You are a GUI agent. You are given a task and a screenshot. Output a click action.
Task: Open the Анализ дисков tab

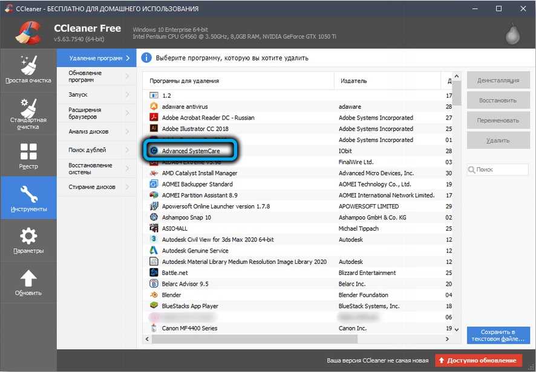96,132
